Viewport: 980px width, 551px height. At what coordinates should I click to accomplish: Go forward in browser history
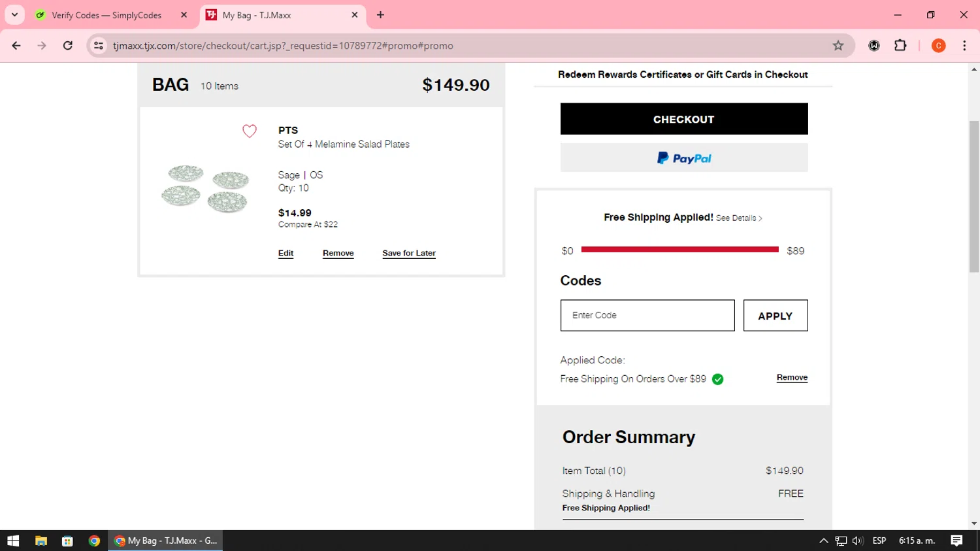(x=42, y=46)
